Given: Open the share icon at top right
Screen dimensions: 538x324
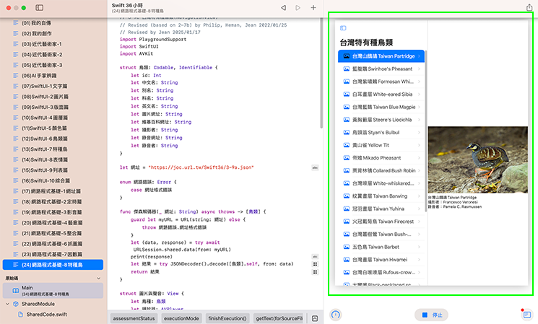Looking at the screenshot, I should [x=529, y=7].
